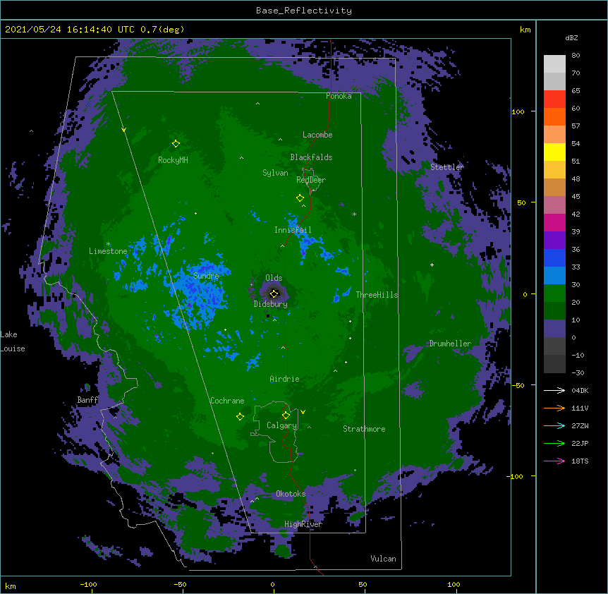This screenshot has width=608, height=594.
Task: Click the orange 111V arrow in legend
Action: tap(554, 408)
